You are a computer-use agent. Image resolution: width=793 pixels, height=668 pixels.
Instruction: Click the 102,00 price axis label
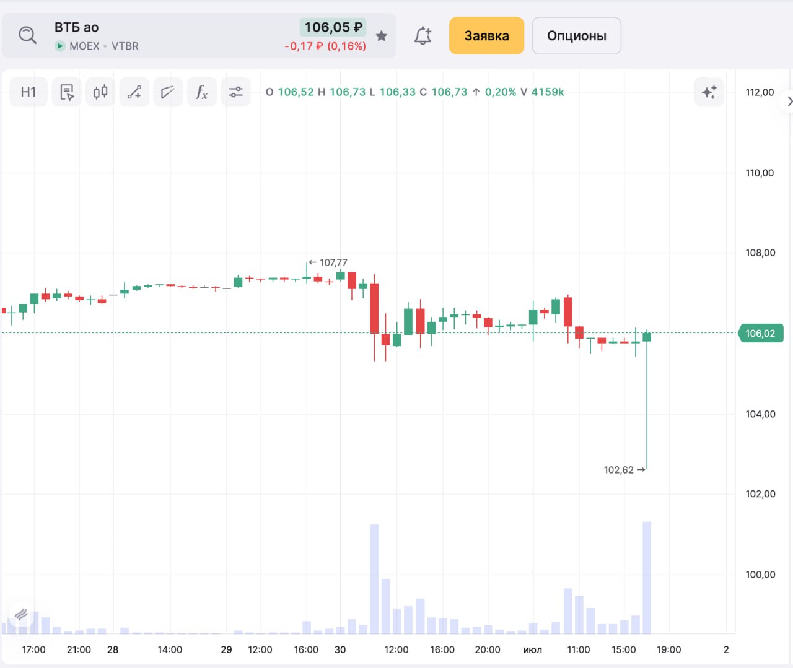coord(760,493)
